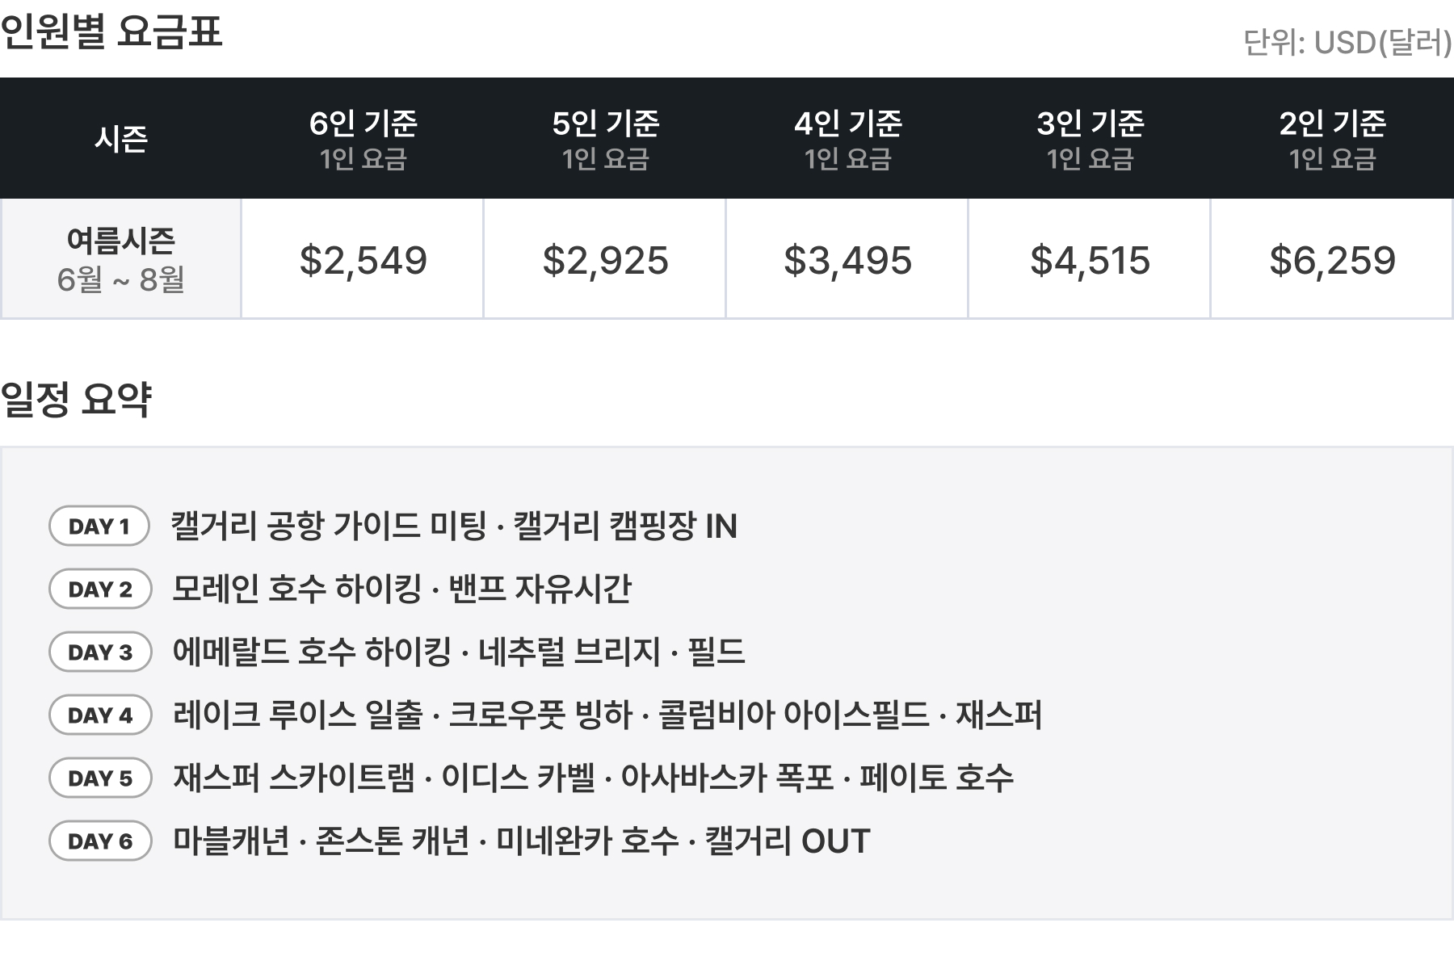This screenshot has height=969, width=1454.
Task: Select the 2인 기준 column header
Action: click(x=1332, y=139)
